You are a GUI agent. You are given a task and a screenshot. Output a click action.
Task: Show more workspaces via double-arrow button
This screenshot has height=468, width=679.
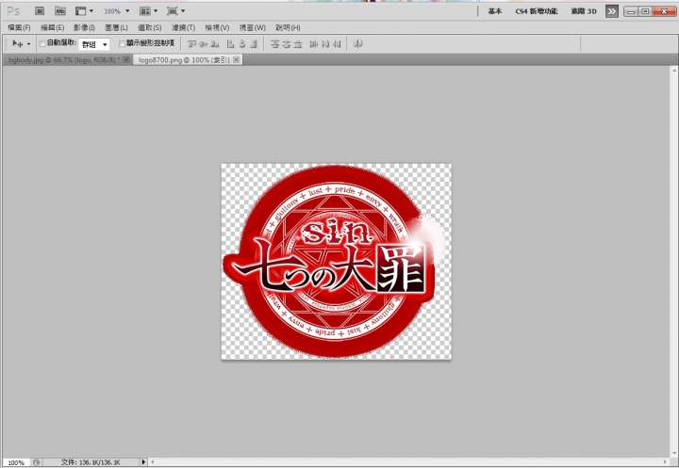tap(611, 11)
